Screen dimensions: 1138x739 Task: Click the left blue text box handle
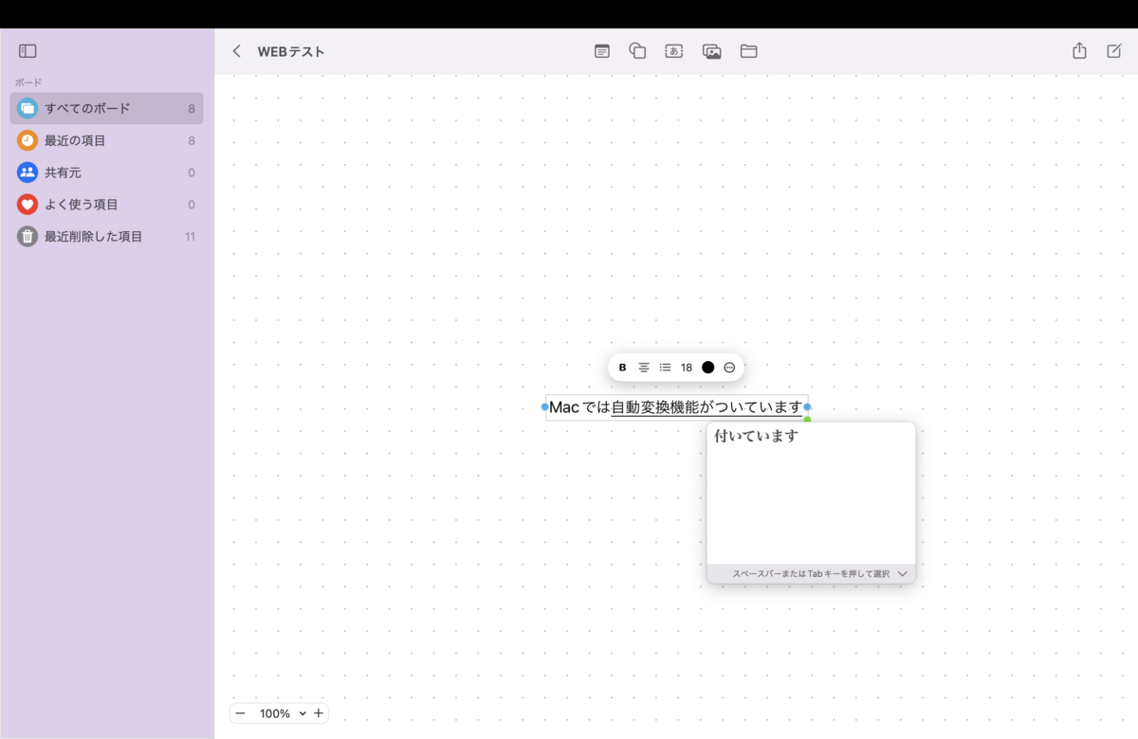(544, 407)
